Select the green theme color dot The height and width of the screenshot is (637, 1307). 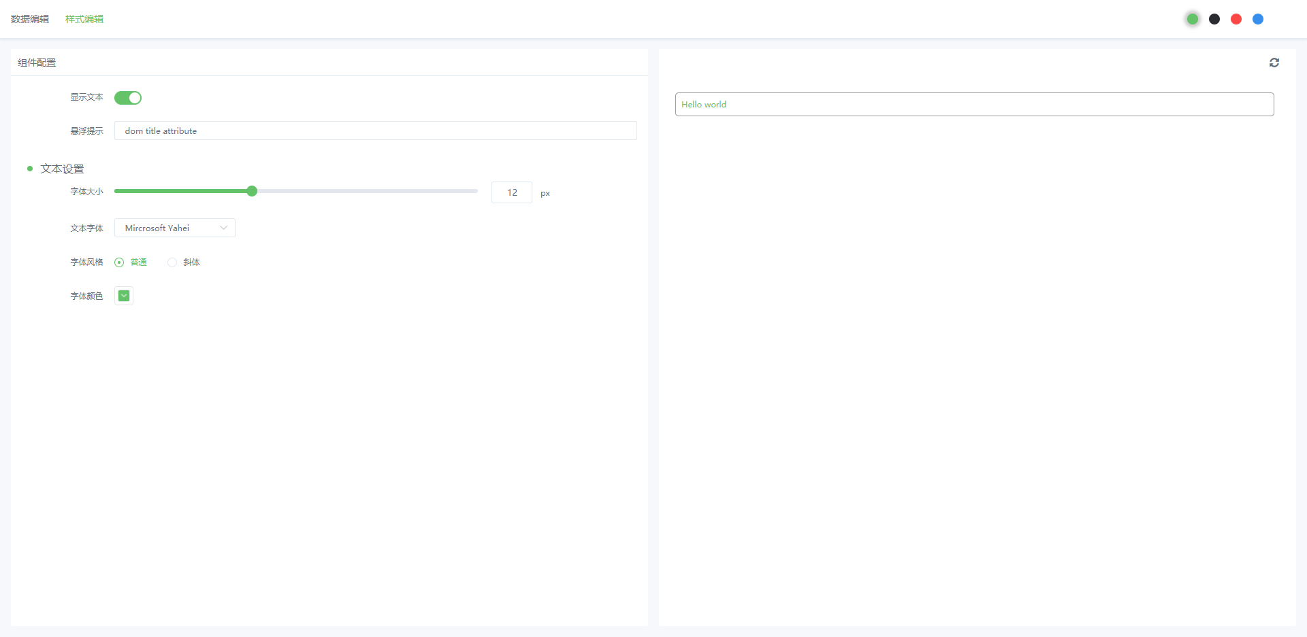click(1193, 19)
